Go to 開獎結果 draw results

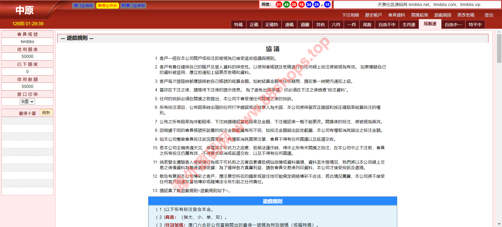(x=419, y=15)
